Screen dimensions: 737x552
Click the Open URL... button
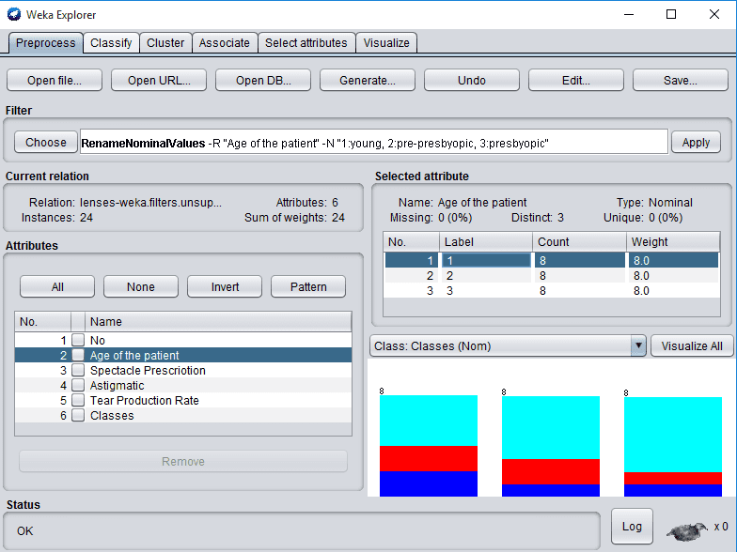(159, 81)
